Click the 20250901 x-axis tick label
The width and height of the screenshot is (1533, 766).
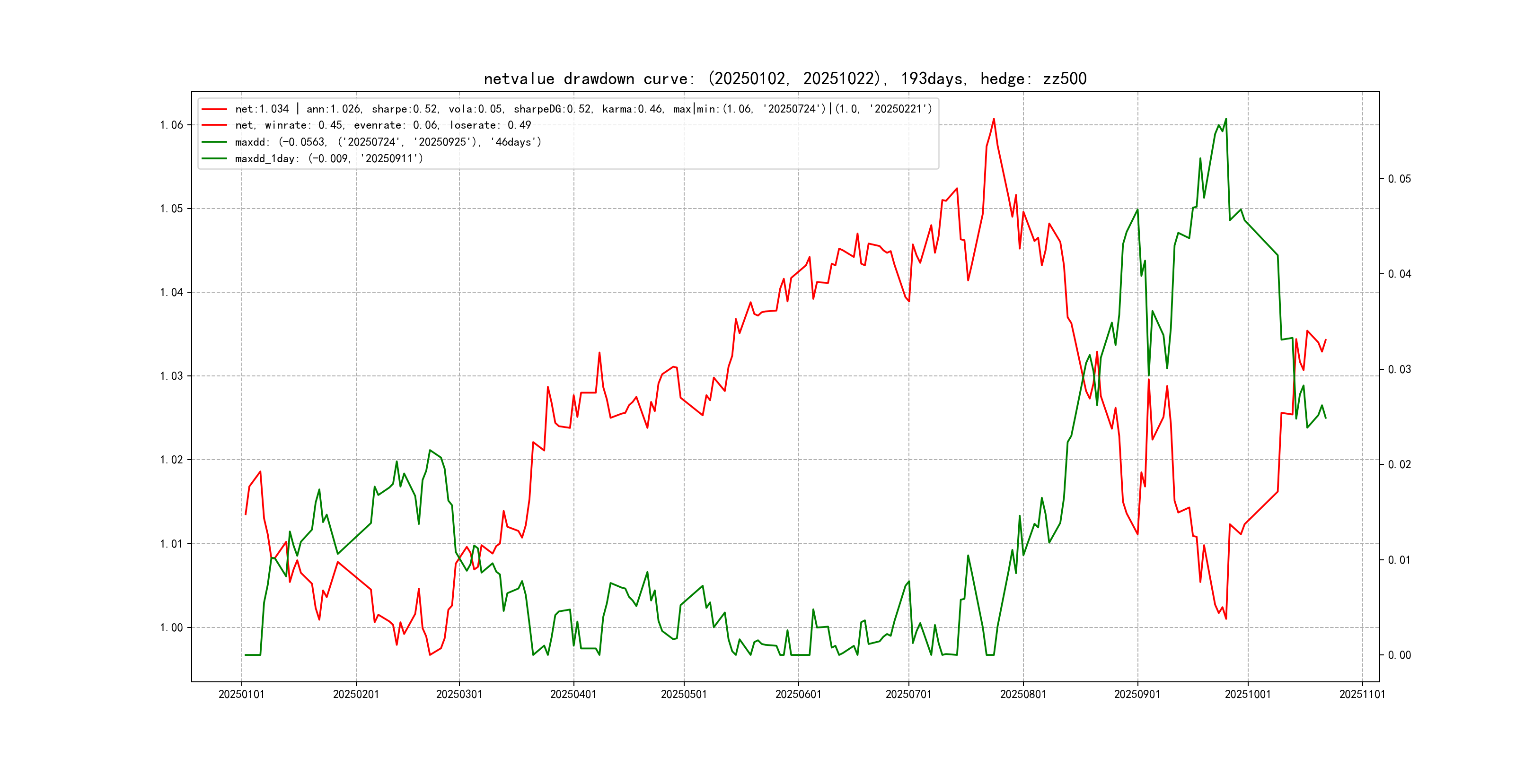click(1137, 695)
